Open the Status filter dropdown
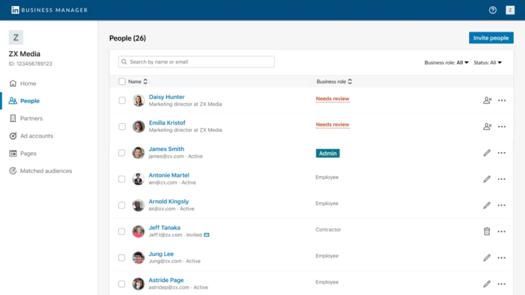This screenshot has height=295, width=525. [488, 63]
